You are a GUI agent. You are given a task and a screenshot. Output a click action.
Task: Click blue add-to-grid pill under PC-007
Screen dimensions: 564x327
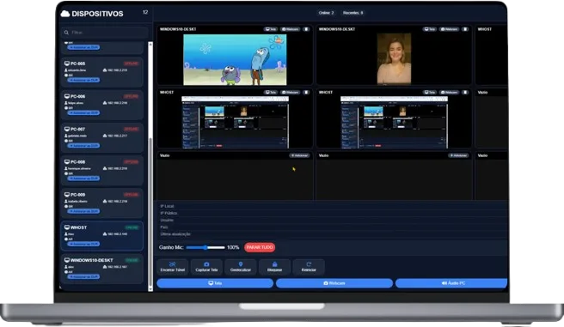click(83, 145)
